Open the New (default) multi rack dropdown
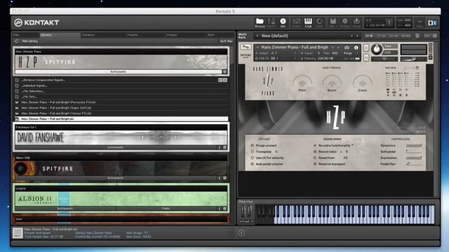 point(258,36)
